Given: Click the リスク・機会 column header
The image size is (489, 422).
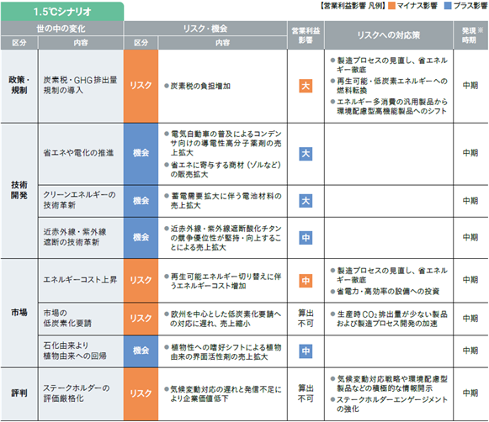Looking at the screenshot, I should pos(205,29).
